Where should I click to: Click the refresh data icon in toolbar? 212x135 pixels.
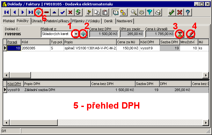tap(77, 12)
